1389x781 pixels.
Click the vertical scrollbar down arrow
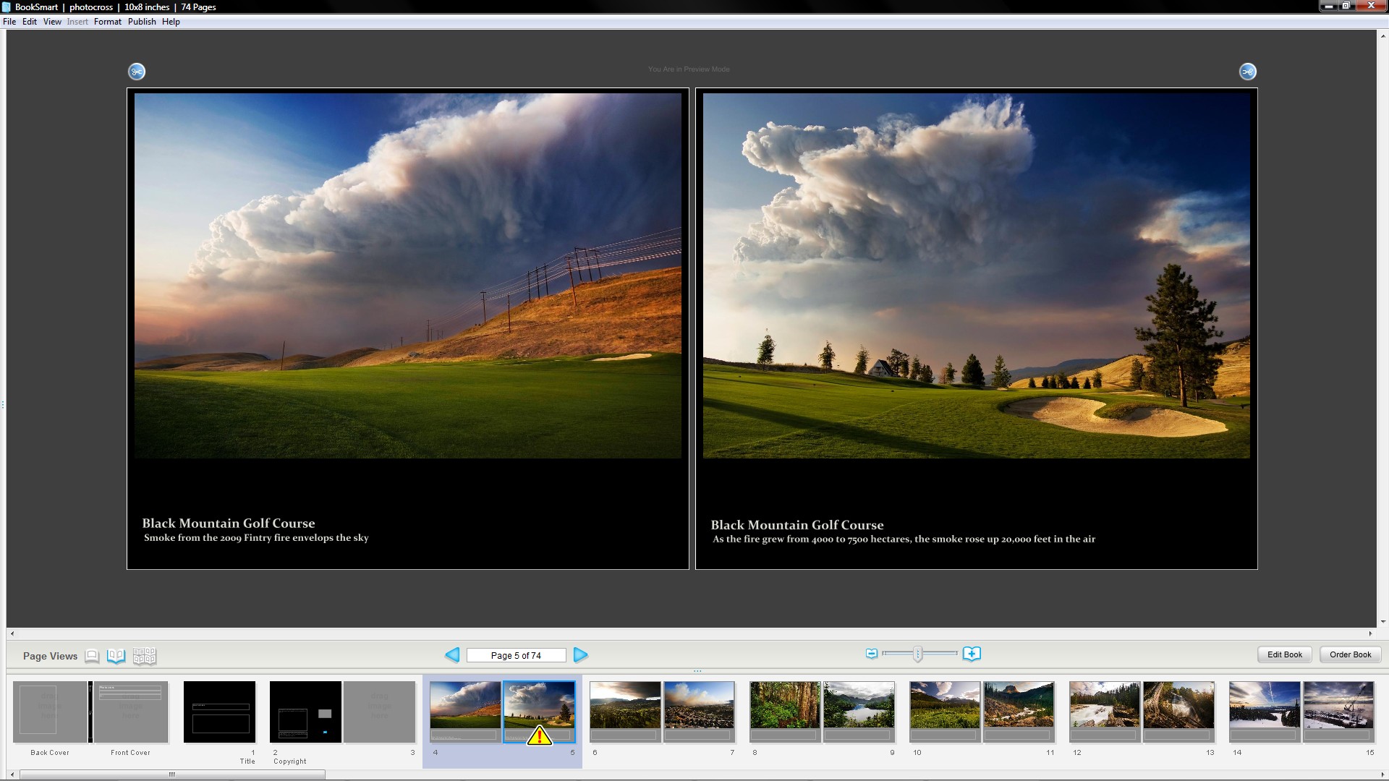(1383, 621)
